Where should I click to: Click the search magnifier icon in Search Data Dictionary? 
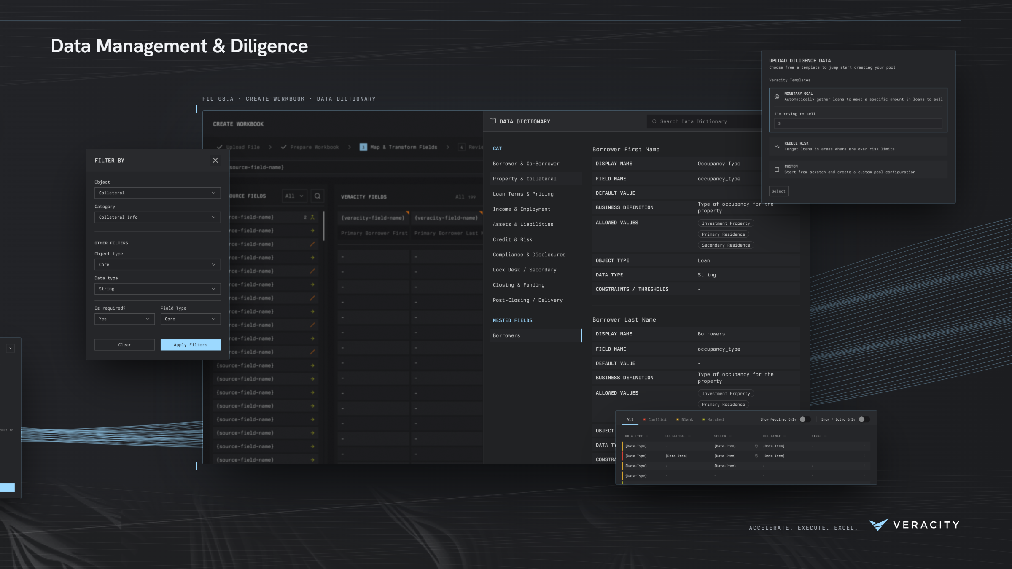coord(654,121)
